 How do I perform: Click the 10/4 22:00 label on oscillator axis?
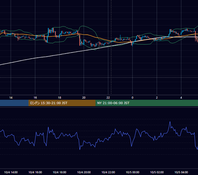[108, 172]
